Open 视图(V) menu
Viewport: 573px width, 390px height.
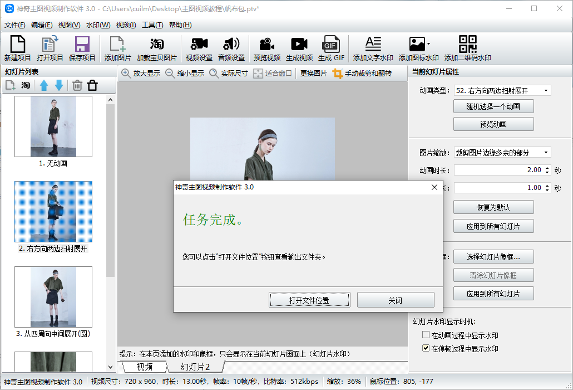[x=69, y=25]
